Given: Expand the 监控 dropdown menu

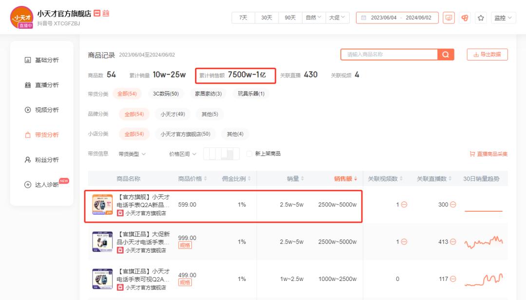Looking at the screenshot, I should [x=503, y=18].
